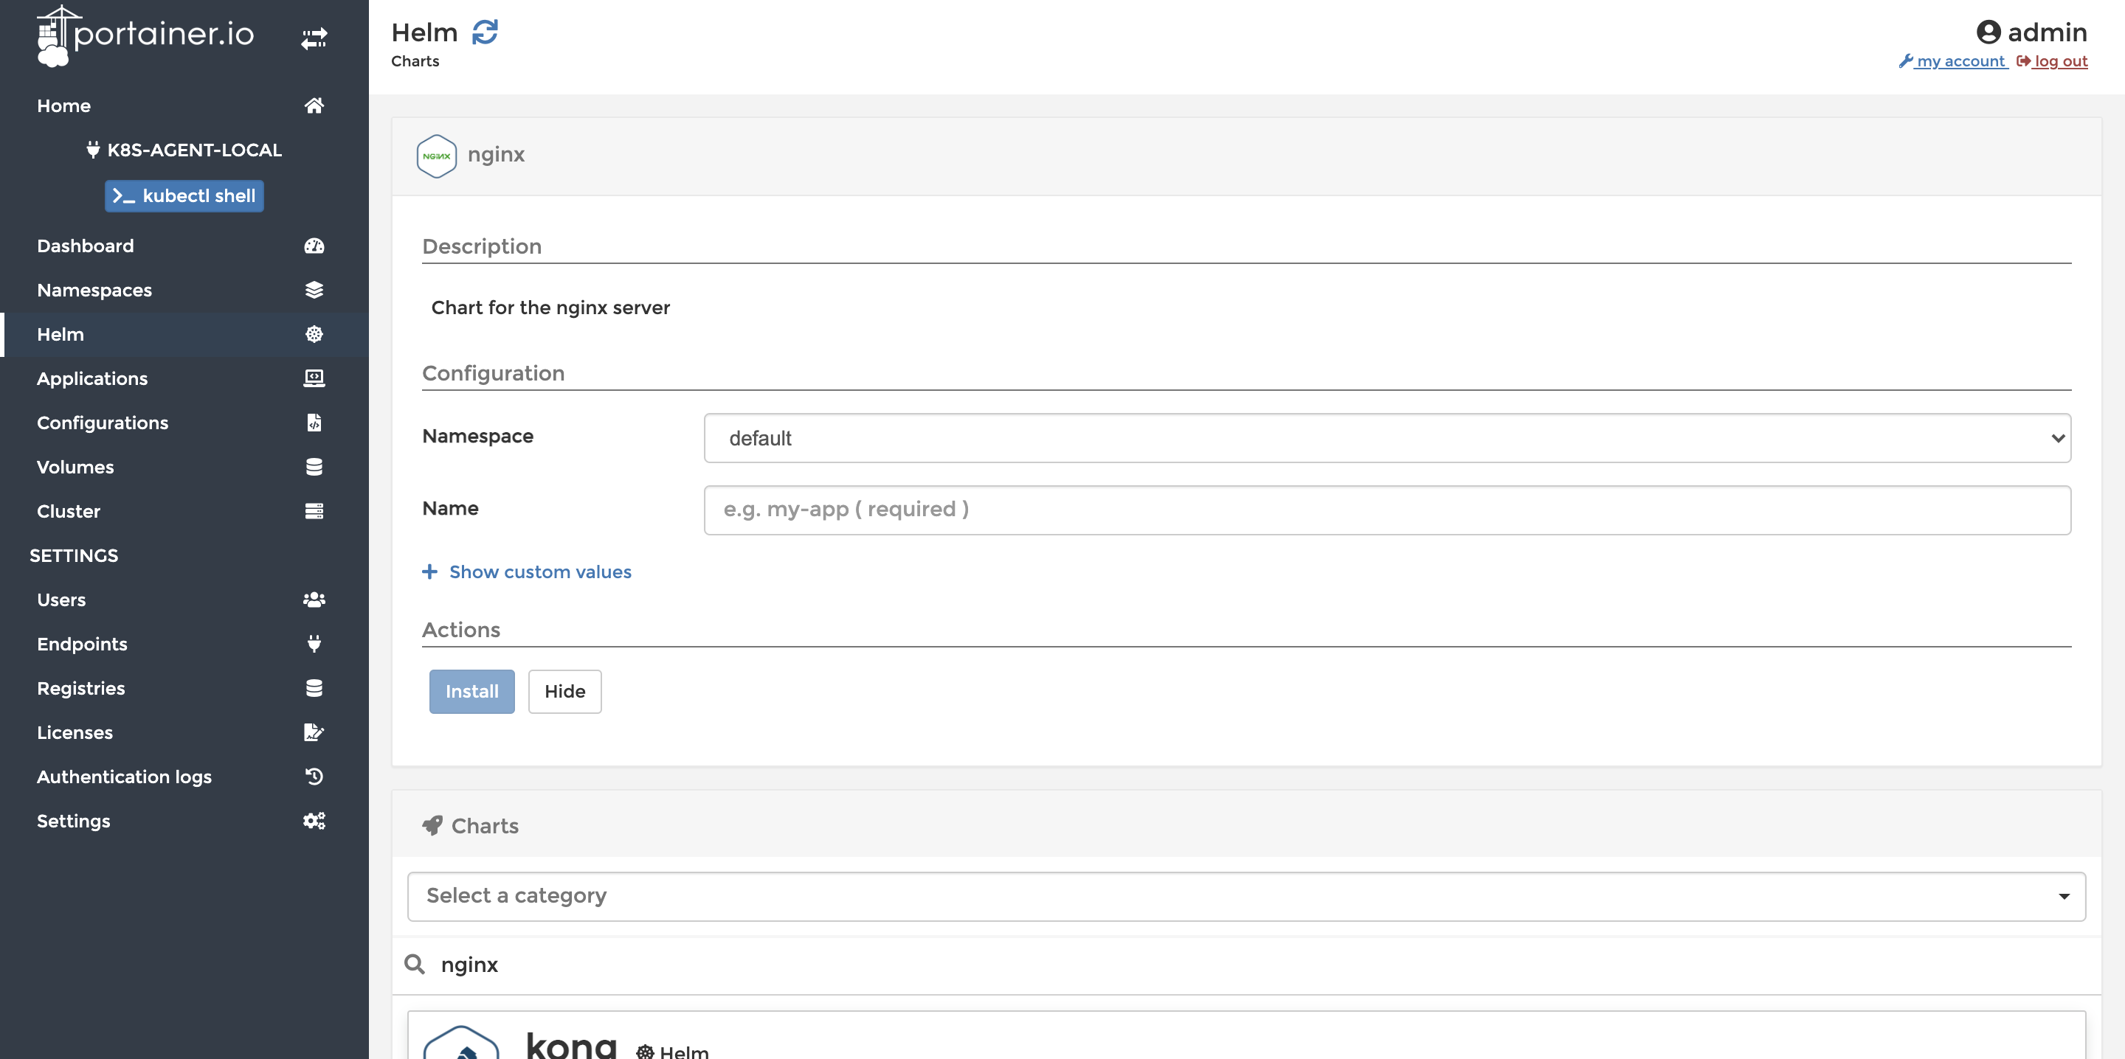Open the kubectl shell button
2125x1059 pixels.
tap(184, 196)
